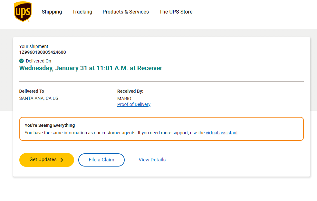The width and height of the screenshot is (317, 201).
Task: Click the Delivered To label
Action: pos(32,91)
